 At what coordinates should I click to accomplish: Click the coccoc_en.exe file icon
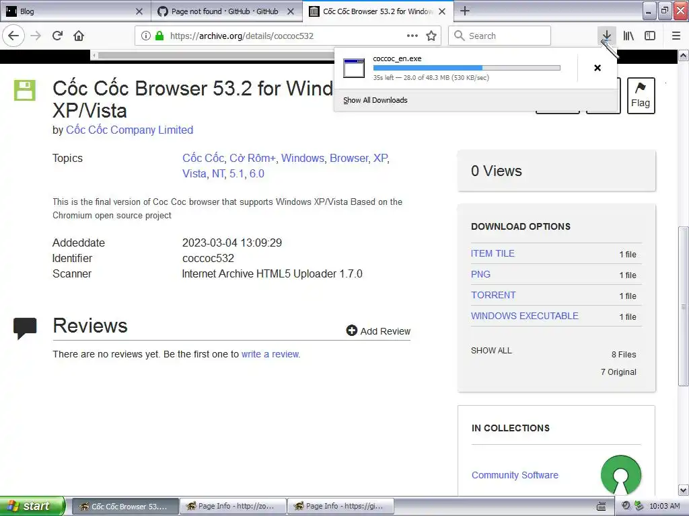[354, 68]
